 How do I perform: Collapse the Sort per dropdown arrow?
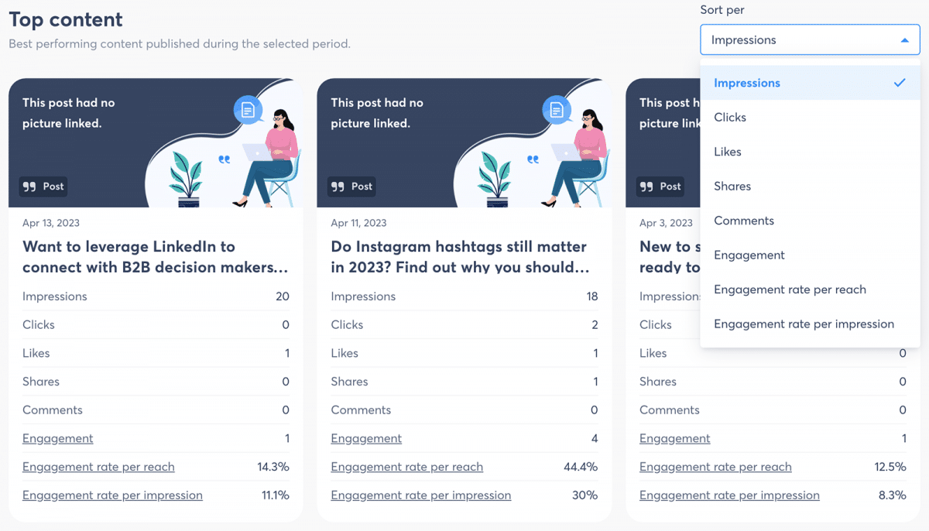[904, 40]
